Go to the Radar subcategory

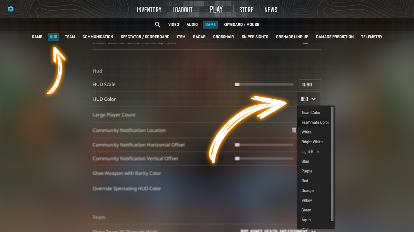pyautogui.click(x=199, y=37)
